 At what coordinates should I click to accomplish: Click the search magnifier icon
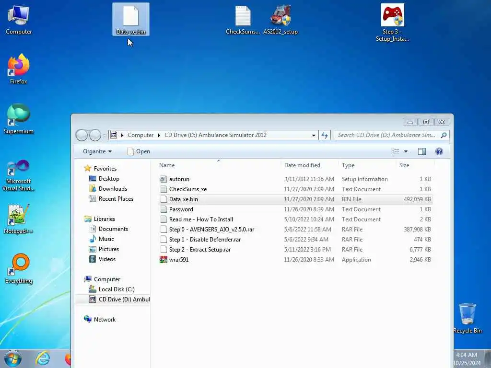(x=444, y=135)
